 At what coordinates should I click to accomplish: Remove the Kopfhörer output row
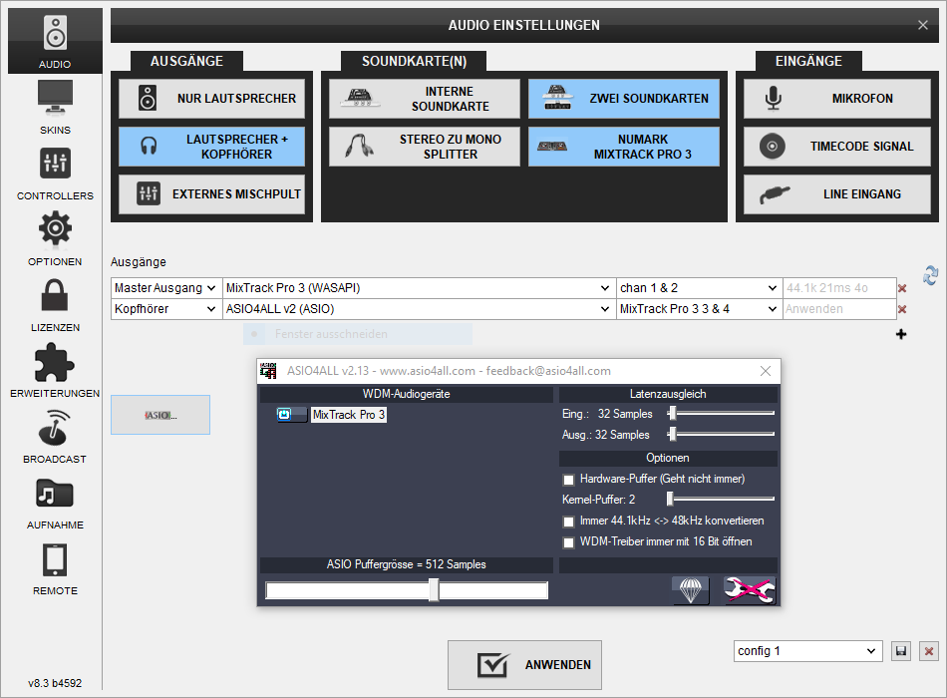[902, 309]
